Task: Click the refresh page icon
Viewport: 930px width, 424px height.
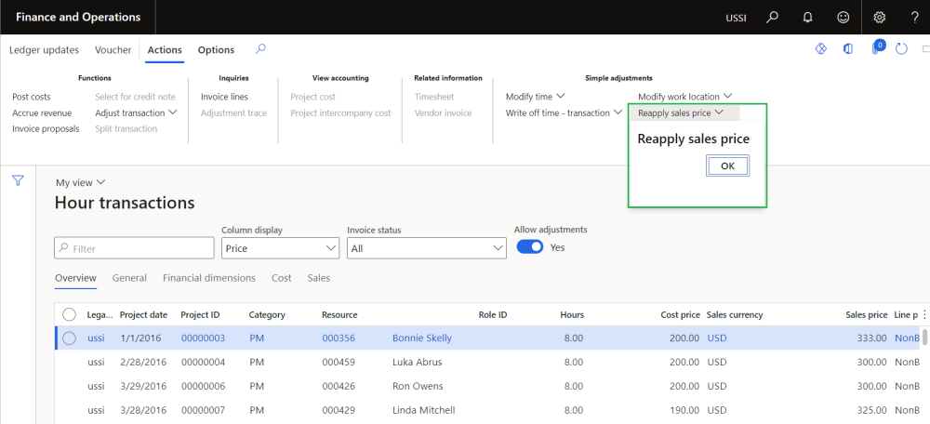Action: coord(901,49)
